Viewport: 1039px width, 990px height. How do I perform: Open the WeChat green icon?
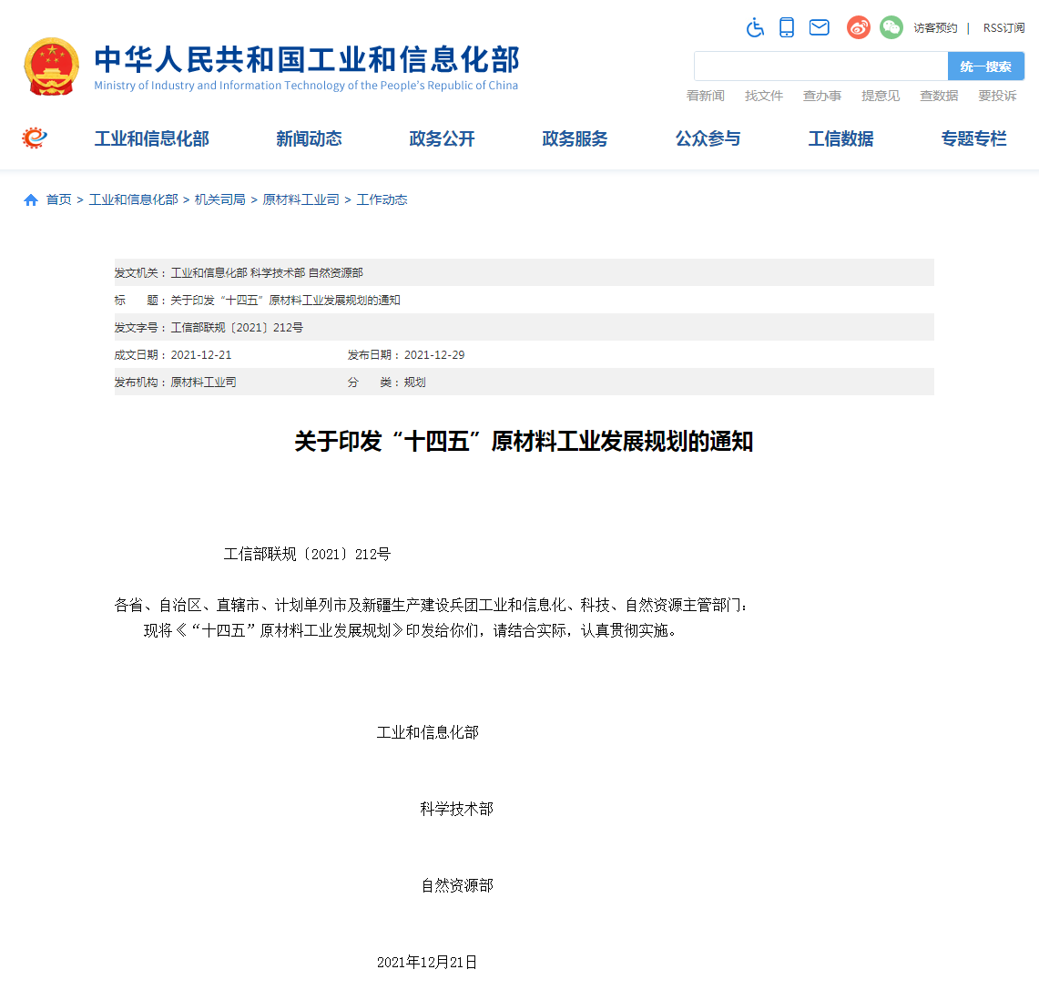pyautogui.click(x=891, y=27)
